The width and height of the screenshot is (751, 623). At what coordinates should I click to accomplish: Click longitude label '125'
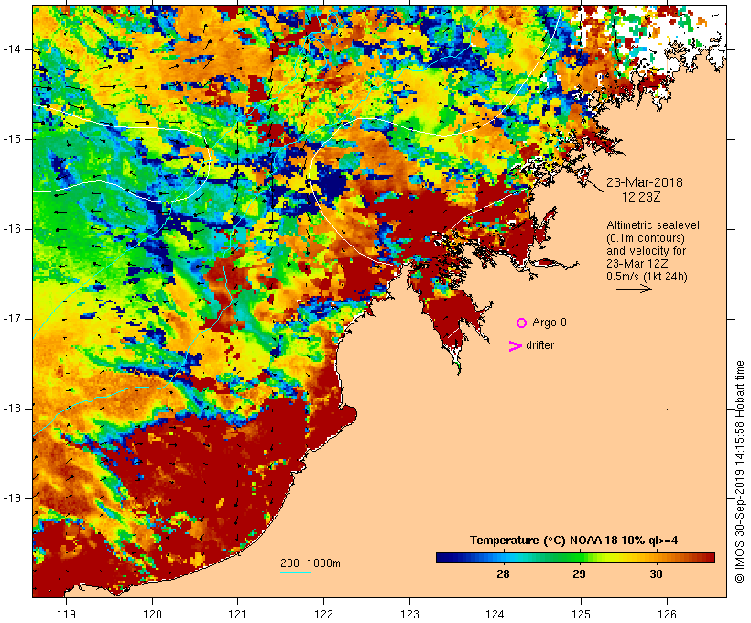point(581,614)
